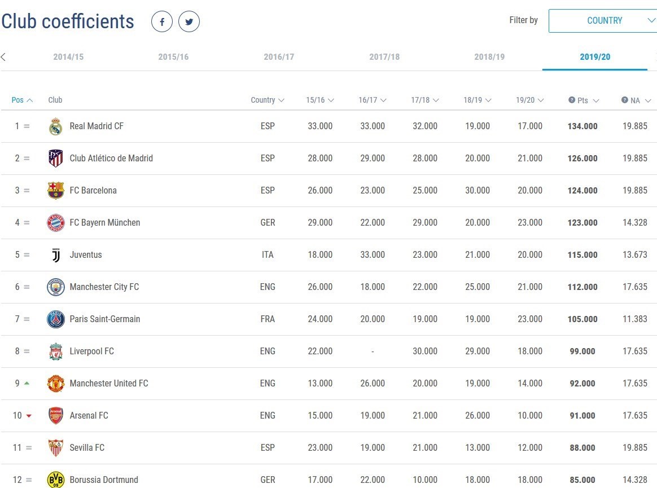Click the Paris Saint-Germain crest
The height and width of the screenshot is (488, 657).
tap(55, 319)
